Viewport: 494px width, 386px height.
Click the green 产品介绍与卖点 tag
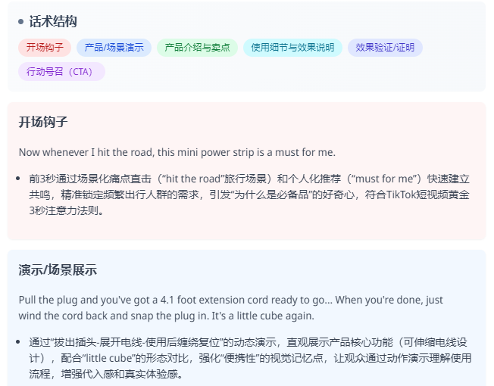[197, 48]
